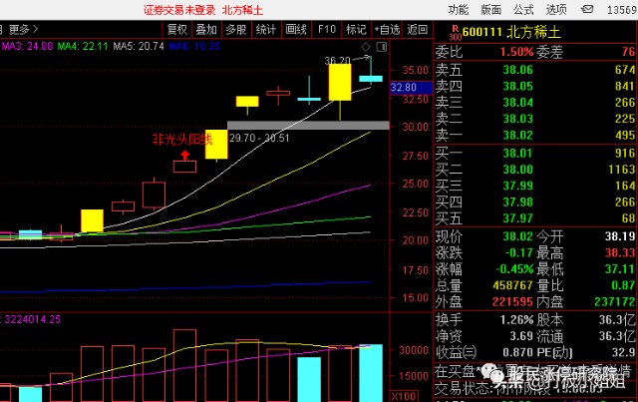Image resolution: width=638 pixels, height=402 pixels.
Task: Click the 统计 toolbar button
Action: (266, 29)
